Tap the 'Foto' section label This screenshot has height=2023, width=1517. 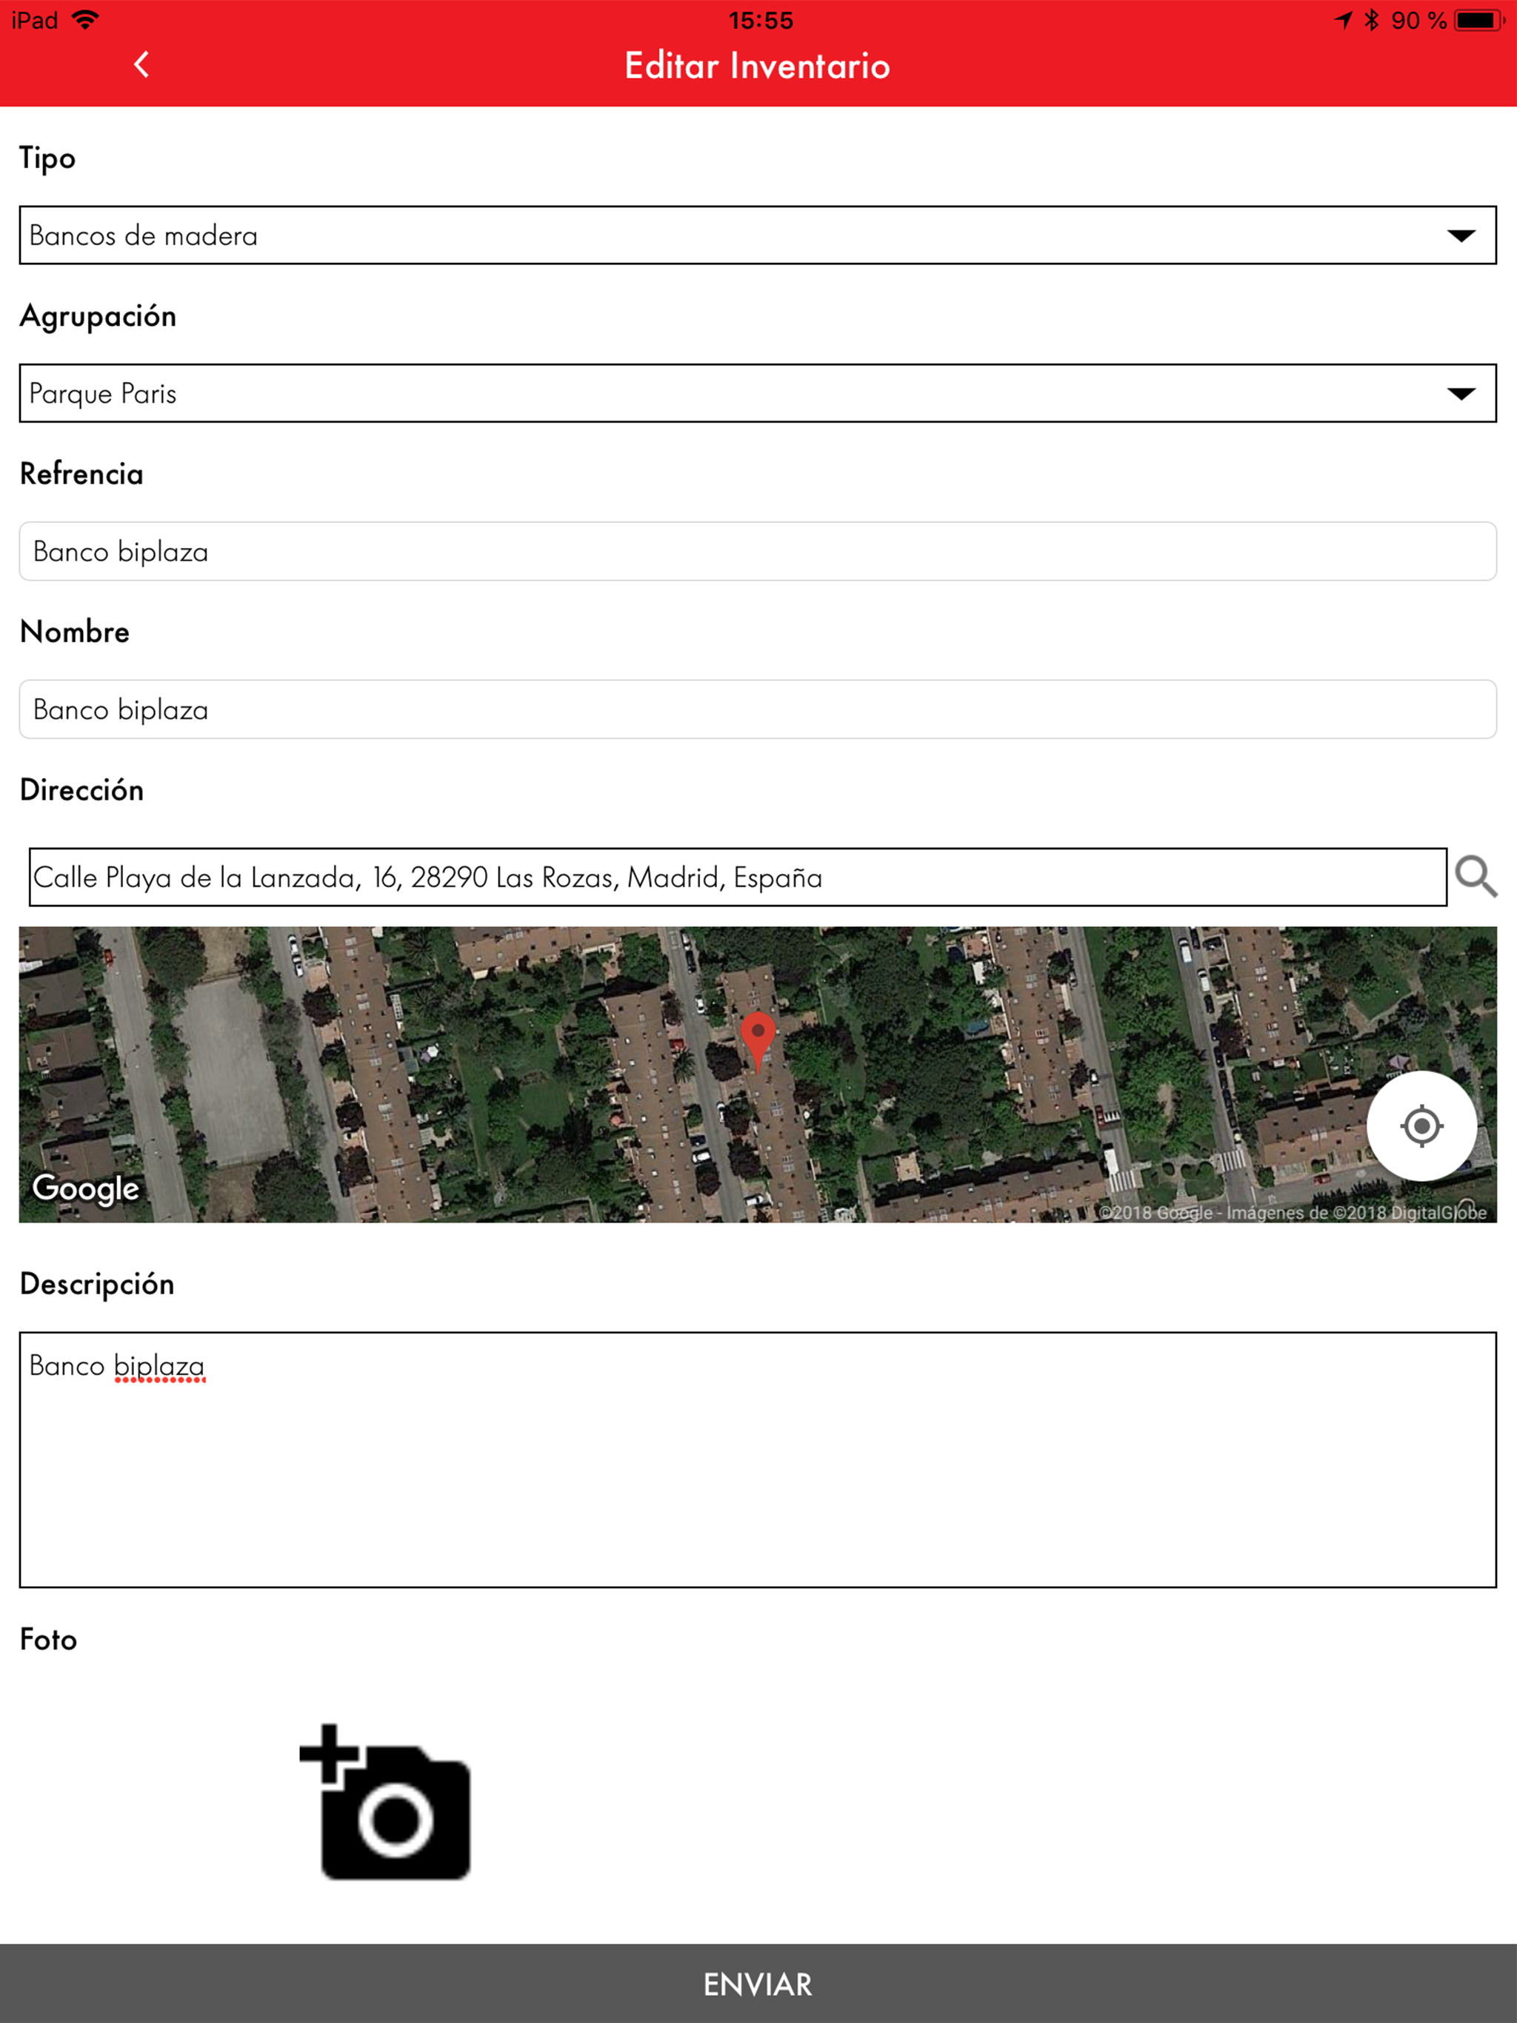click(x=48, y=1639)
